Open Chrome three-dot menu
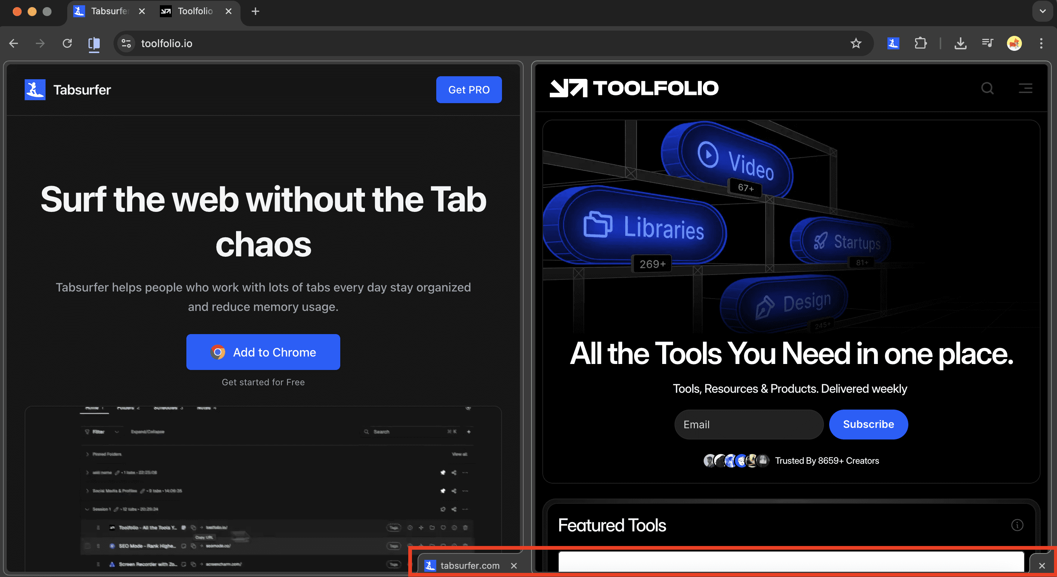This screenshot has height=577, width=1057. coord(1041,43)
